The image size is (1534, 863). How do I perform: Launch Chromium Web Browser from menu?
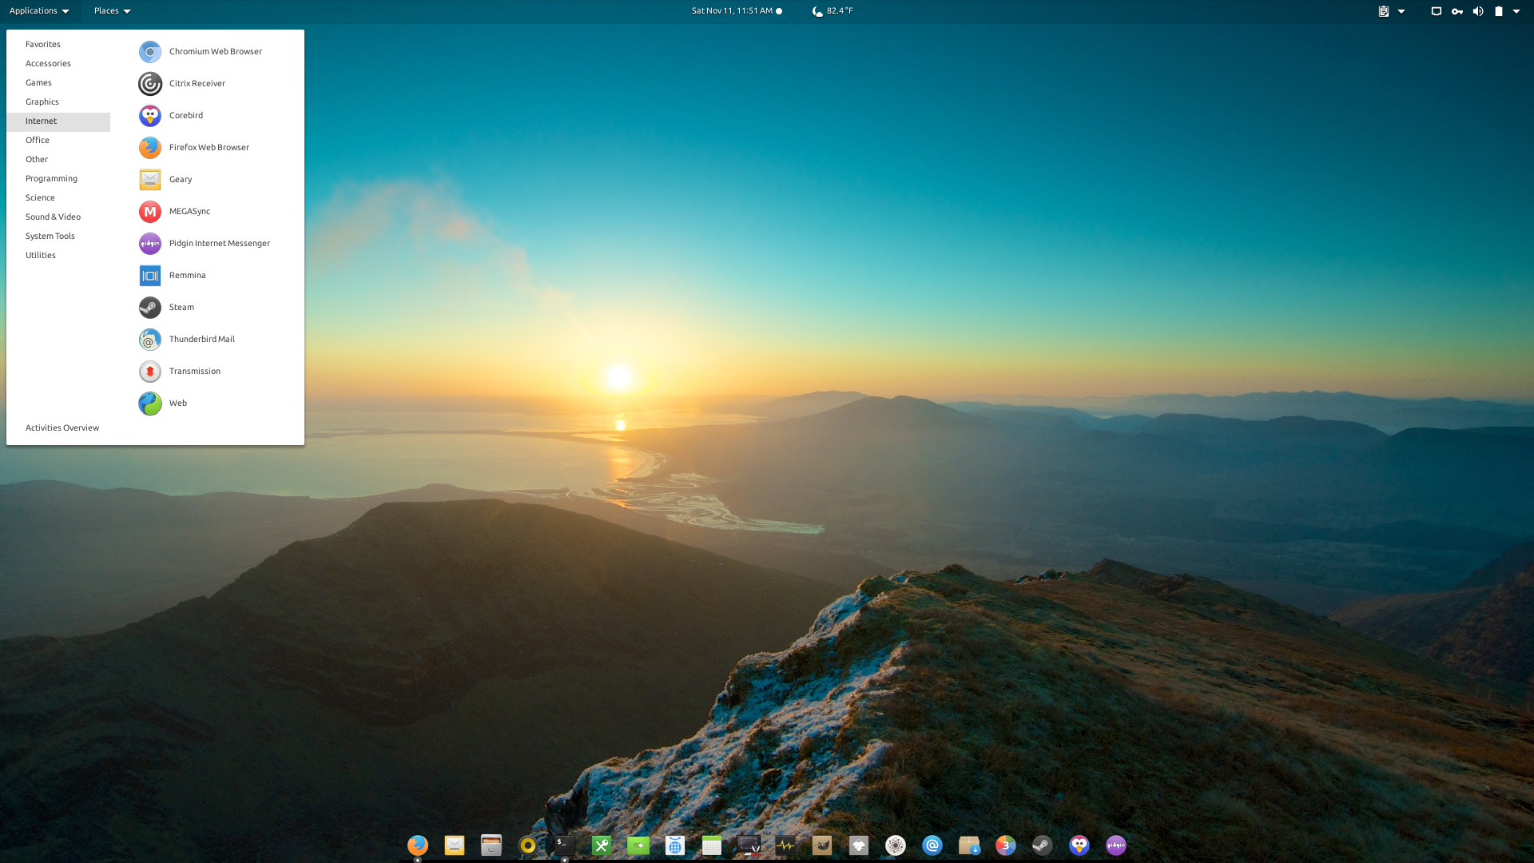tap(215, 51)
